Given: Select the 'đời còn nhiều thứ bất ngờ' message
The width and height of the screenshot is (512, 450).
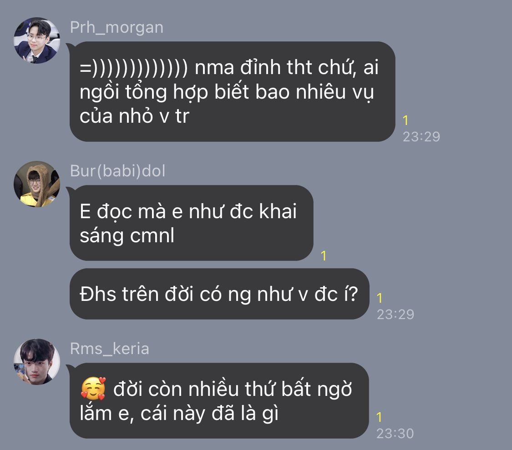Looking at the screenshot, I should 219,401.
